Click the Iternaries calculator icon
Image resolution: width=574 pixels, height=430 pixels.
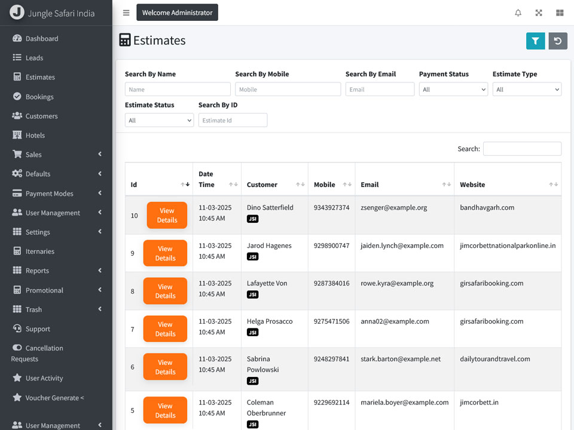click(17, 251)
